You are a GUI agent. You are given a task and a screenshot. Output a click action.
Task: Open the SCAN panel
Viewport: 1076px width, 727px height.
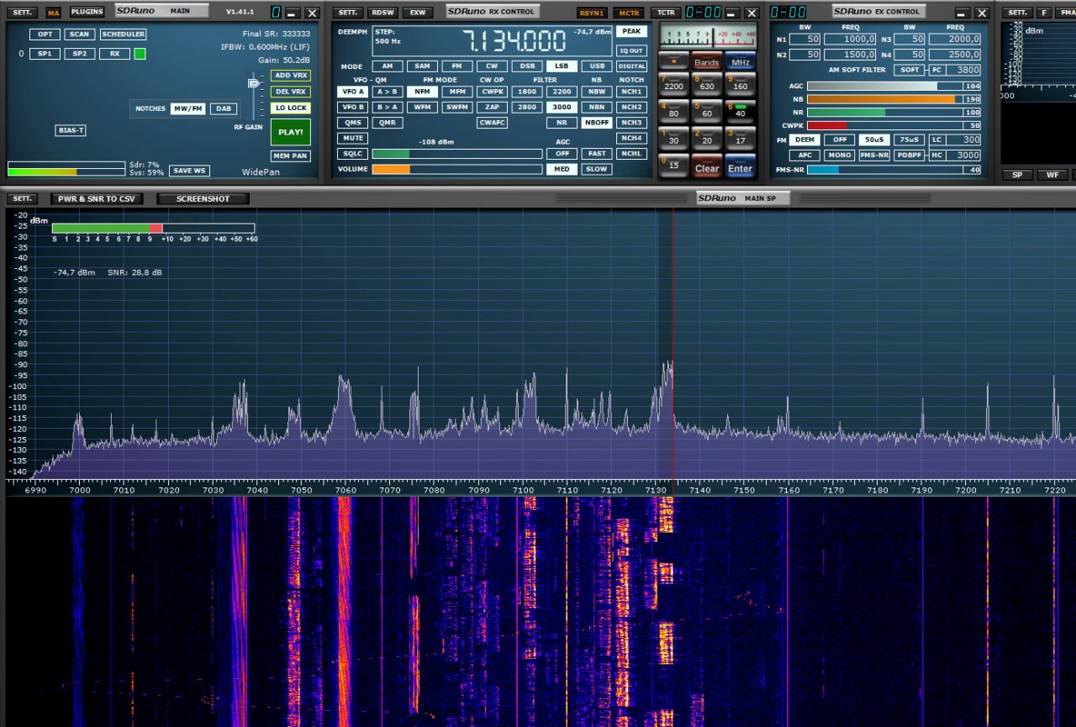click(79, 34)
